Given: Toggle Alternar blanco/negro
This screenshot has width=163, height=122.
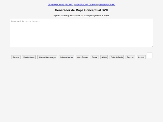Looking at the screenshot, I should coord(47,57).
